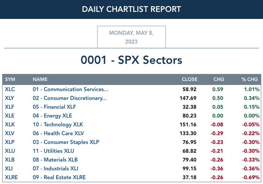
Task: Click 03 - Consumer Staples XLP link
Action: click(66, 142)
